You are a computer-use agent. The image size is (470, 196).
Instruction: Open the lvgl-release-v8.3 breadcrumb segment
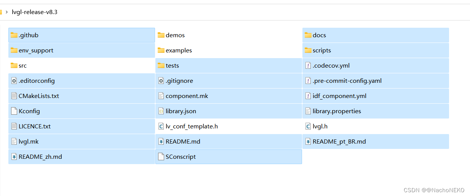[x=35, y=12]
